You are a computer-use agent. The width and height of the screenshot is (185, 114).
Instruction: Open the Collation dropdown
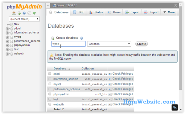pos(109,44)
